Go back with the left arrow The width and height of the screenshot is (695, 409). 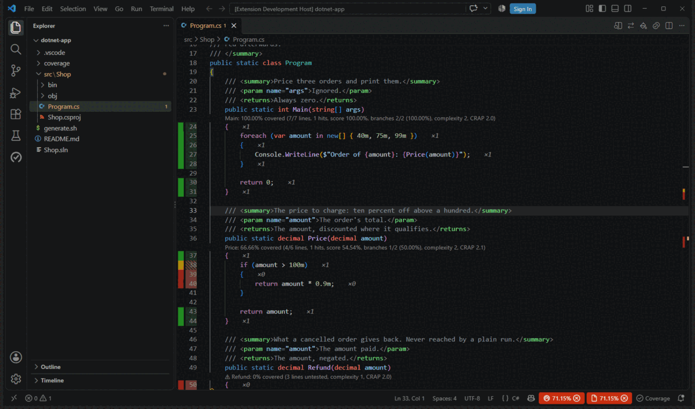pos(209,9)
